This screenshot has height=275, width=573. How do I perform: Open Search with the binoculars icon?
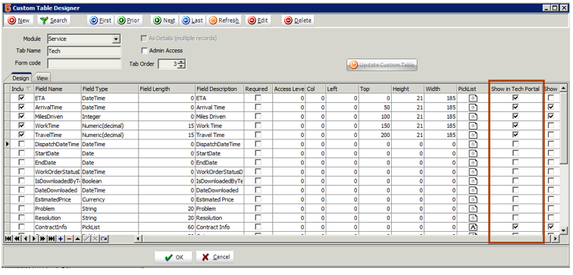click(x=54, y=20)
